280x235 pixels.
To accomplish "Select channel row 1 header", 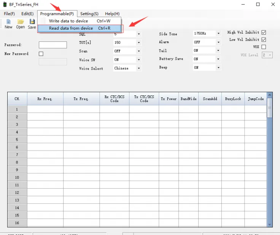I will [x=17, y=109].
